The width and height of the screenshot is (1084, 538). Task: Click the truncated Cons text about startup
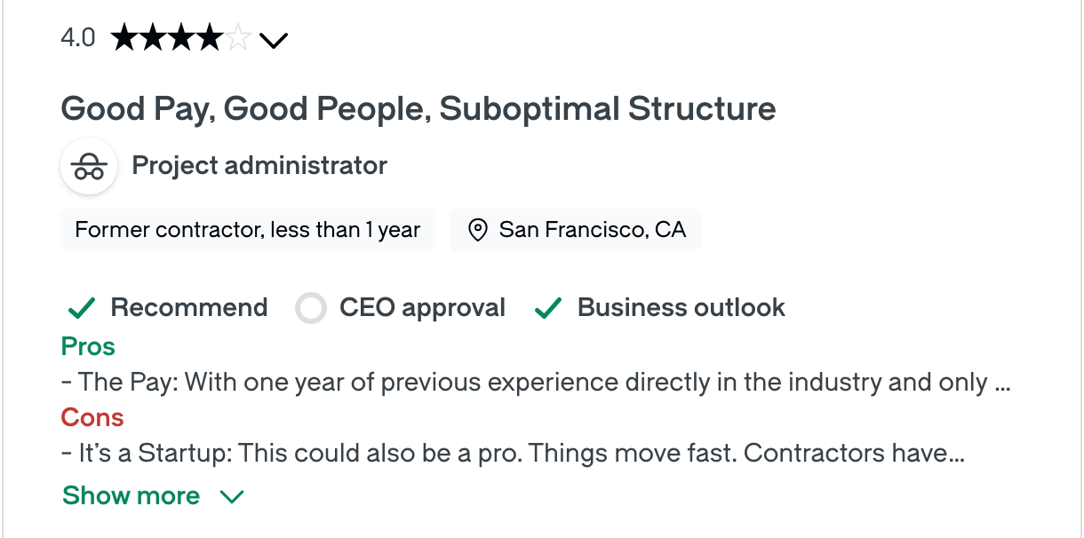point(514,454)
